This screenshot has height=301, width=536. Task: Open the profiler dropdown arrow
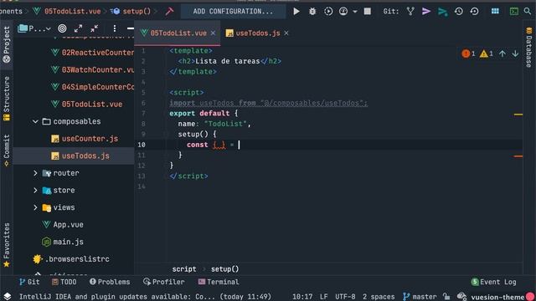pyautogui.click(x=355, y=12)
